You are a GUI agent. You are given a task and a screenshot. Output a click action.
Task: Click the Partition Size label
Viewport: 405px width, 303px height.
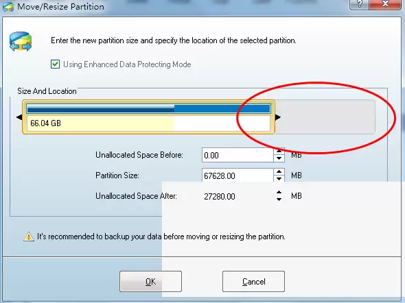pyautogui.click(x=117, y=175)
